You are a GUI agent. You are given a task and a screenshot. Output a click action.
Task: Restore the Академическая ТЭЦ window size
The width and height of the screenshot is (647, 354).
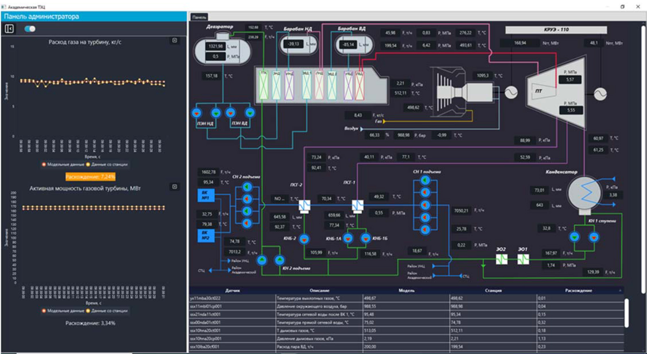click(622, 7)
